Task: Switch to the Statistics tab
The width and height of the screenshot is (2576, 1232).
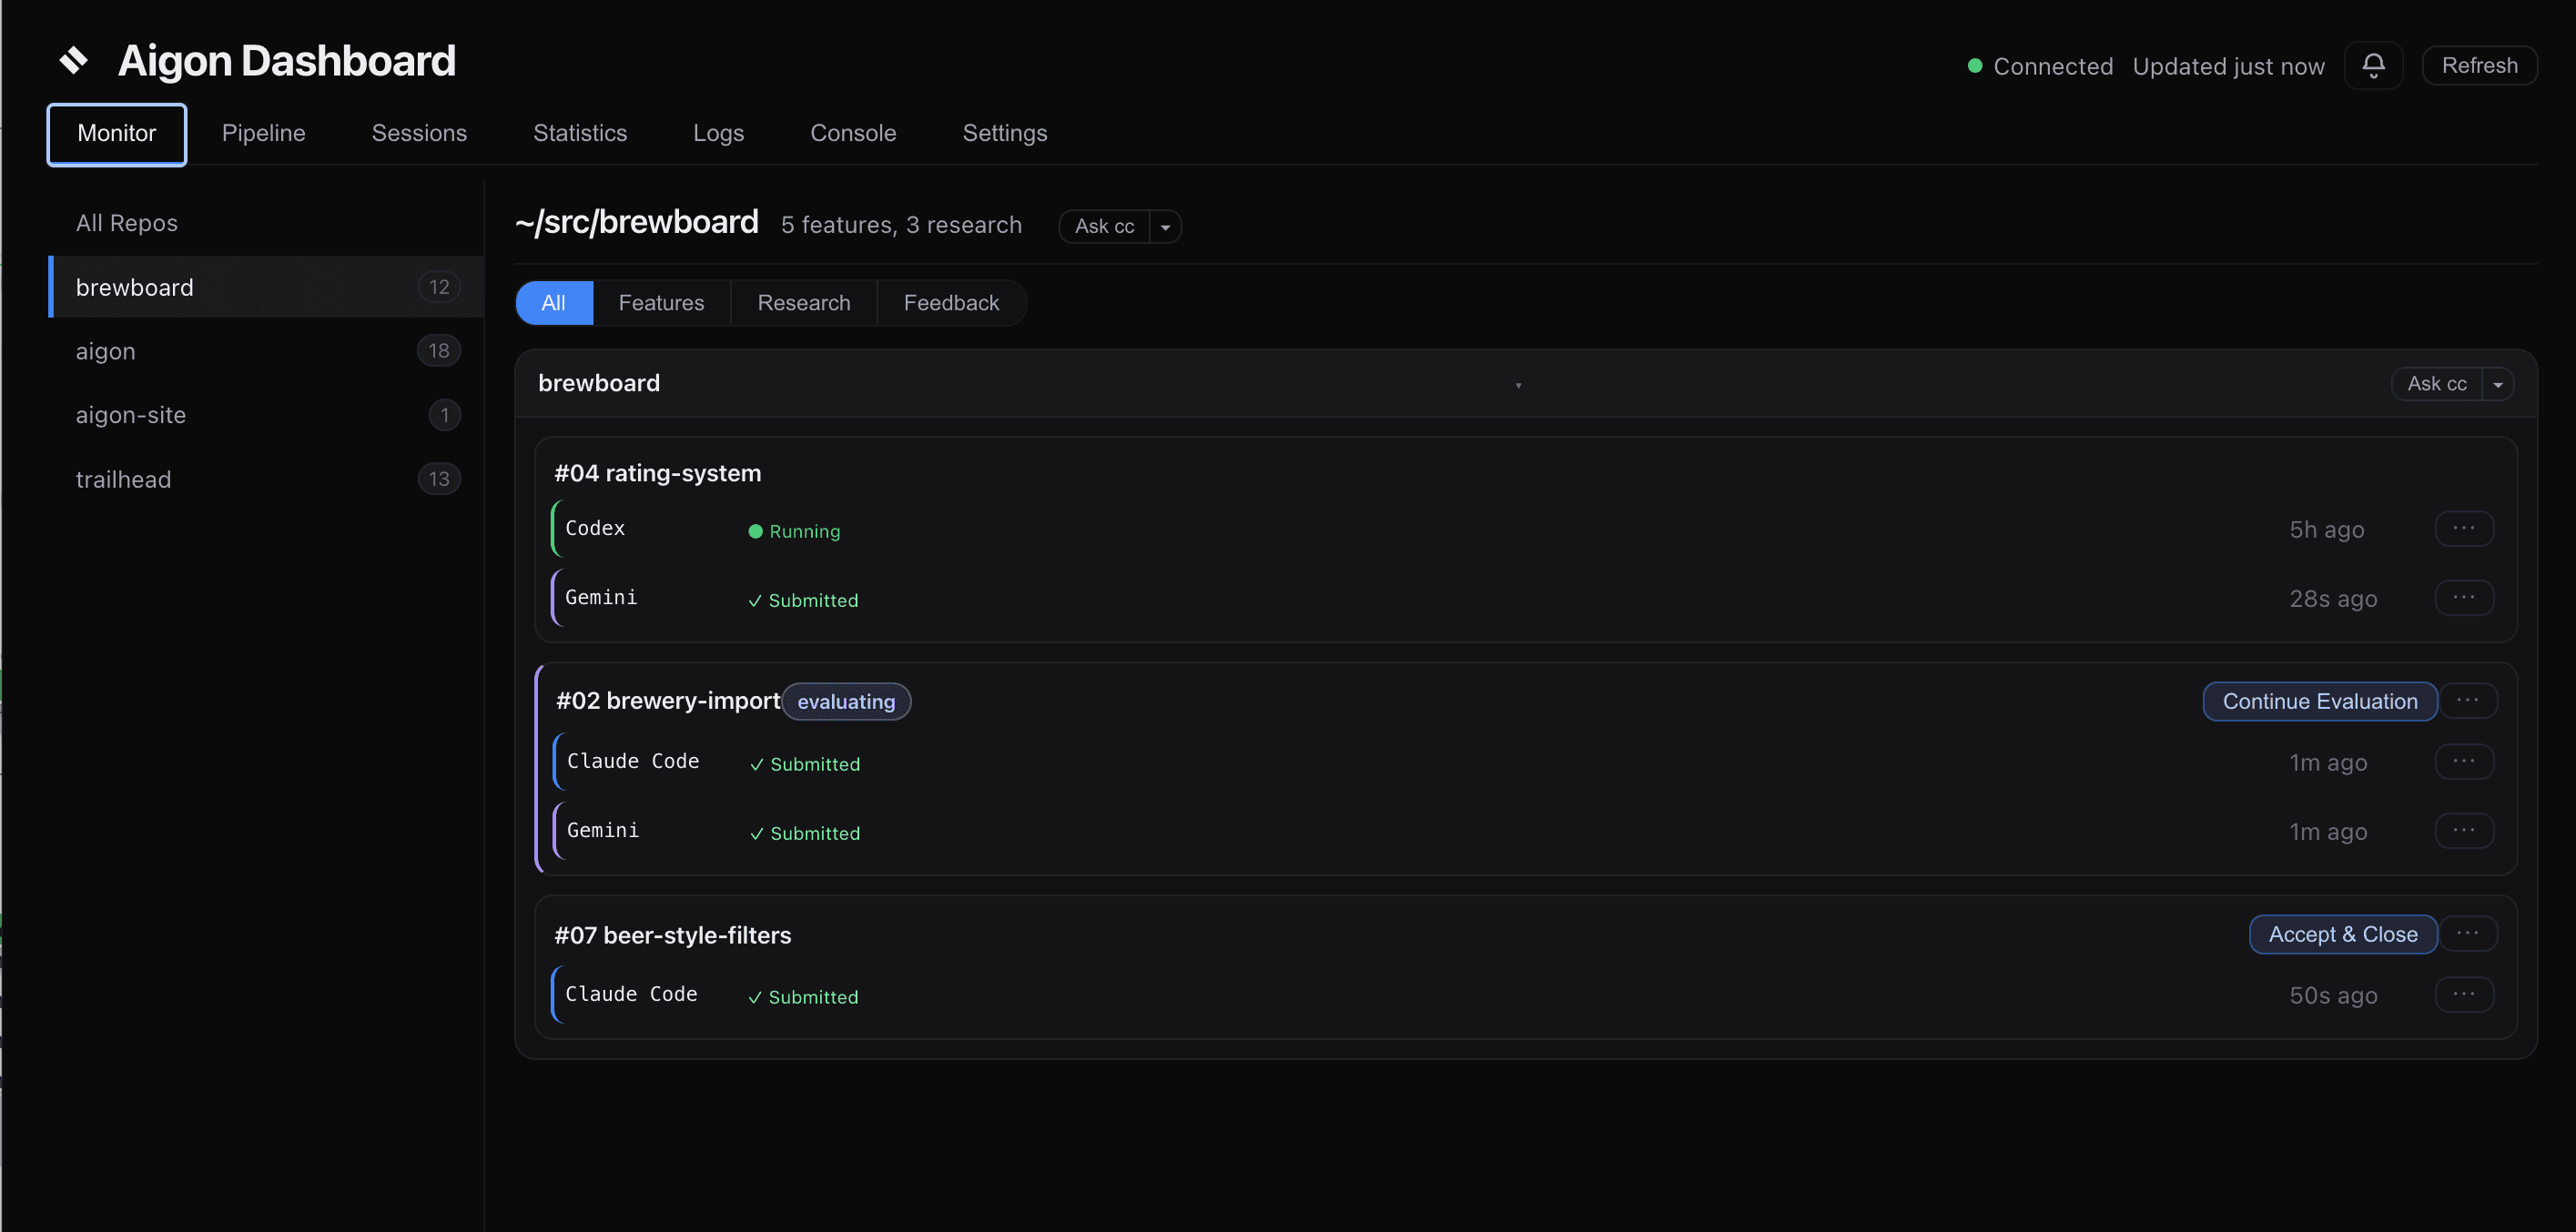Action: pos(580,132)
